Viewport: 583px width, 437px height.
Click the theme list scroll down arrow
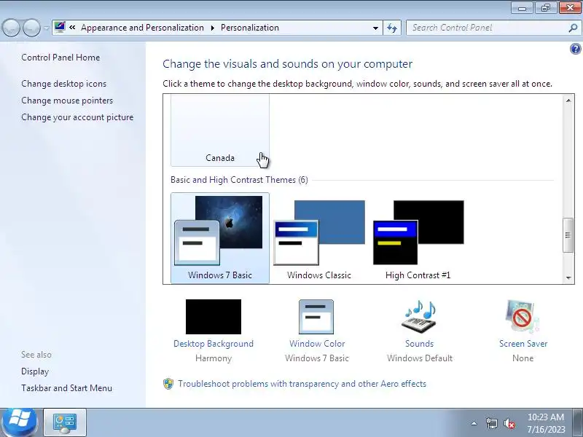pyautogui.click(x=568, y=277)
